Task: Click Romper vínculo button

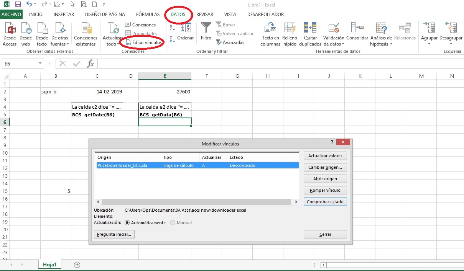Action: (325, 190)
